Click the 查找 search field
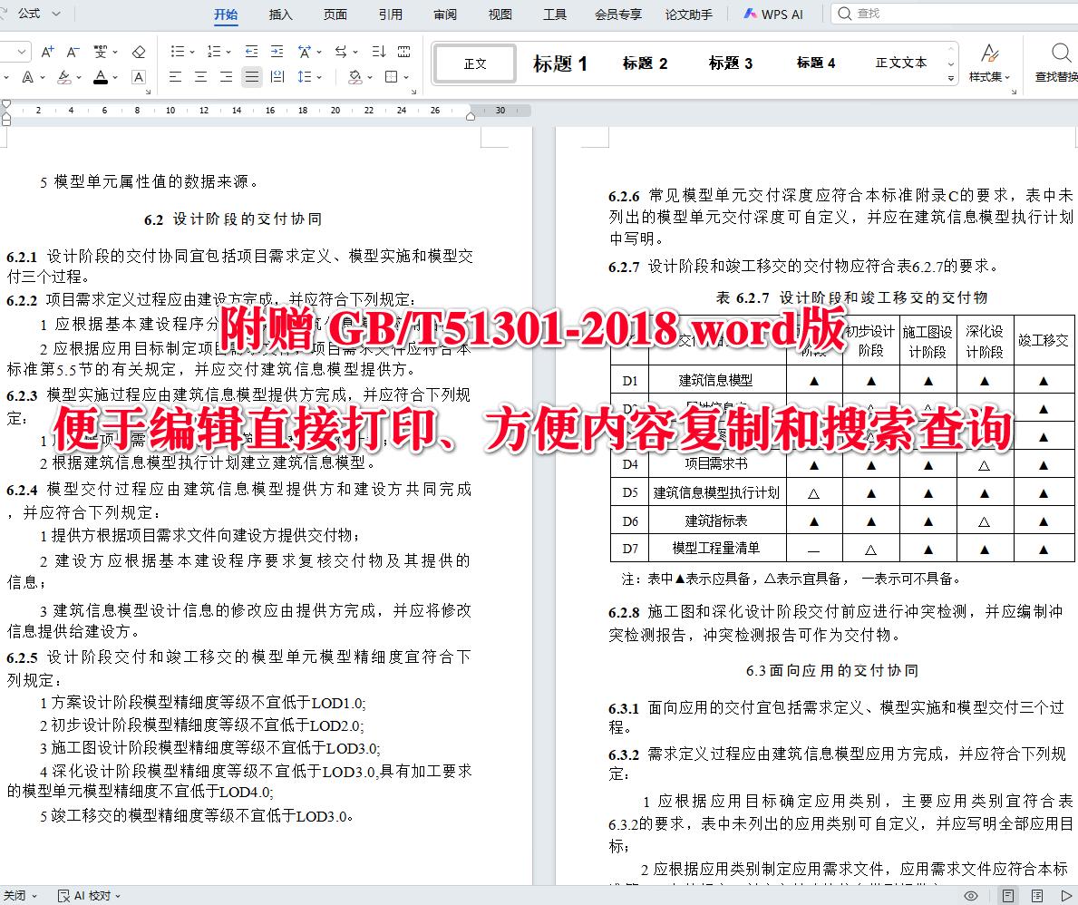Image resolution: width=1078 pixels, height=905 pixels. (956, 14)
